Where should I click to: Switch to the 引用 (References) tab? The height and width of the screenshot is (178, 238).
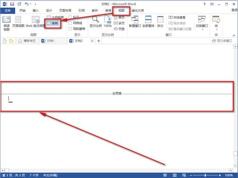pyautogui.click(x=81, y=10)
